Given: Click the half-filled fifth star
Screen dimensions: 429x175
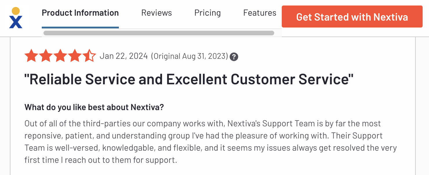Looking at the screenshot, I should (x=89, y=56).
